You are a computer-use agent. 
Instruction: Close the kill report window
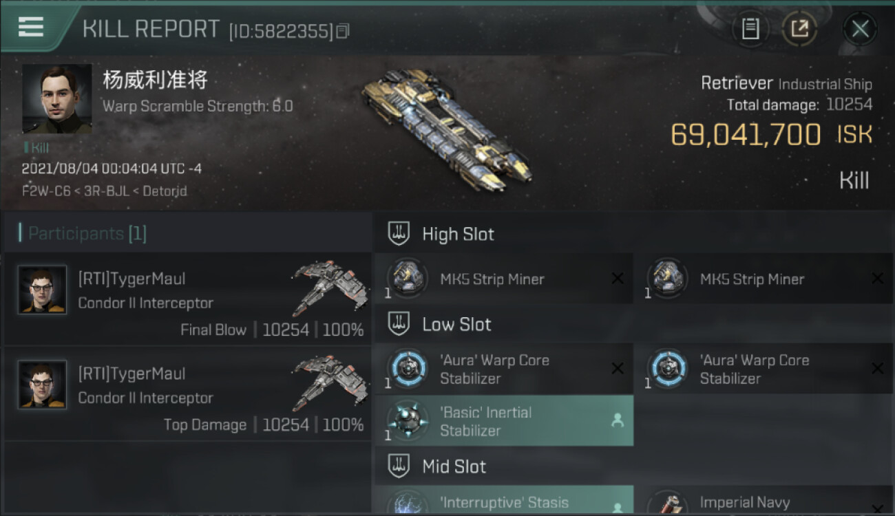point(860,29)
